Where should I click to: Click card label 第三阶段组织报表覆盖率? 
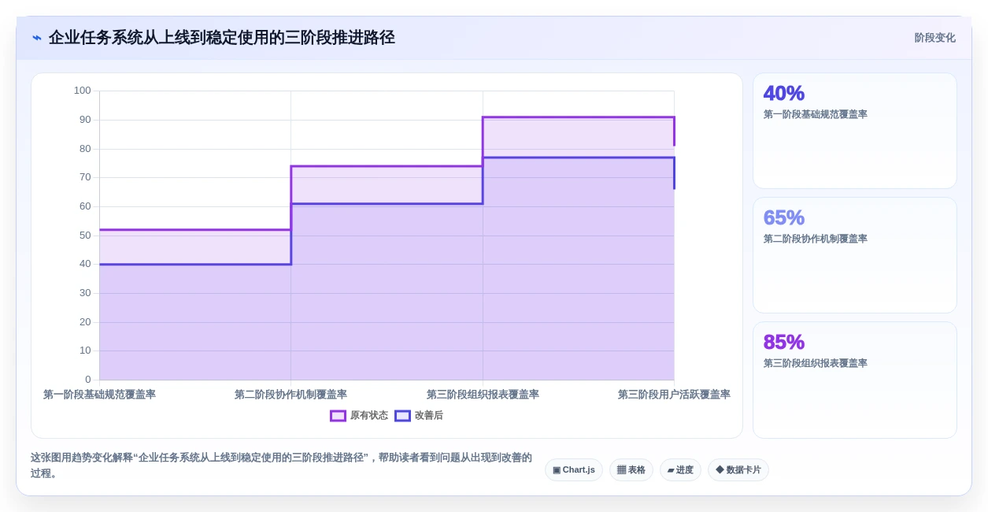click(x=815, y=364)
